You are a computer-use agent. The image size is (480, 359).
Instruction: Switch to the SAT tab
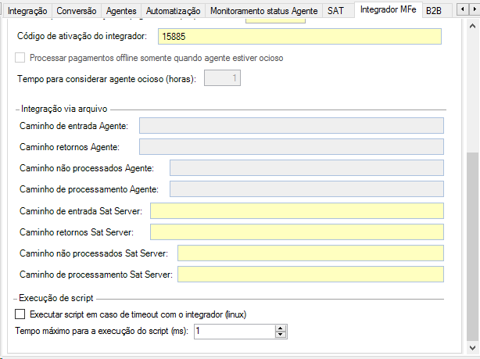[335, 11]
